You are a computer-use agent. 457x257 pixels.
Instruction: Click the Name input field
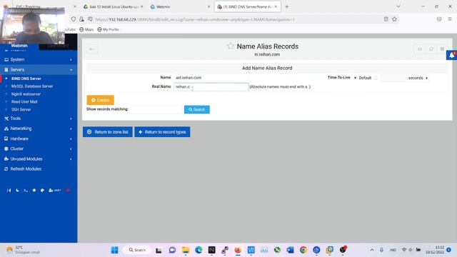pos(211,78)
